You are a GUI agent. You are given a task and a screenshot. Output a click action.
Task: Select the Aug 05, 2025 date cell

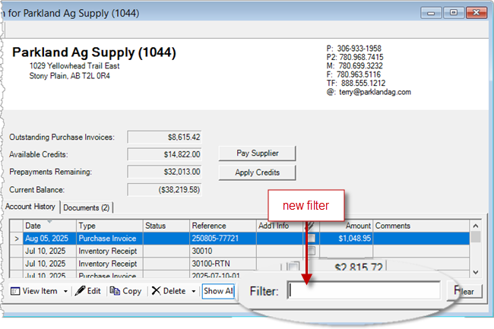pyautogui.click(x=49, y=239)
